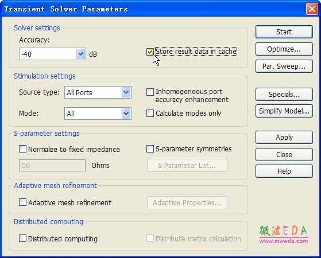Uncheck Store result data in cache
The width and height of the screenshot is (321, 258).
point(150,52)
